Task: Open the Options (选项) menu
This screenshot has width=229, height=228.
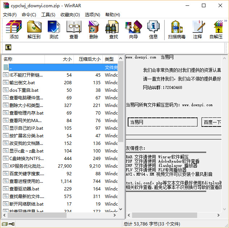Action: [93, 14]
